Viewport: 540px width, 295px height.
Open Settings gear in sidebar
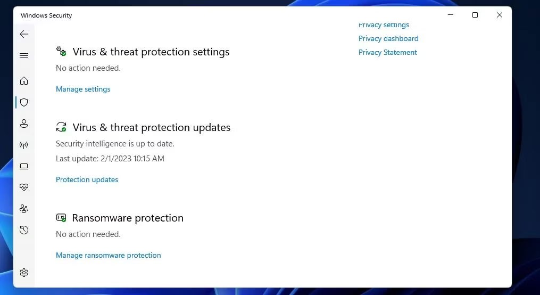pyautogui.click(x=24, y=273)
